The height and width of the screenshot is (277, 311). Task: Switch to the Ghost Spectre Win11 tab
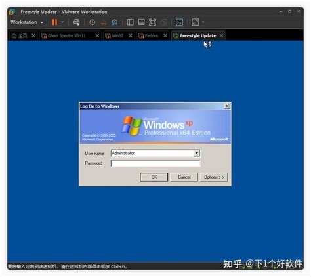tap(67, 35)
